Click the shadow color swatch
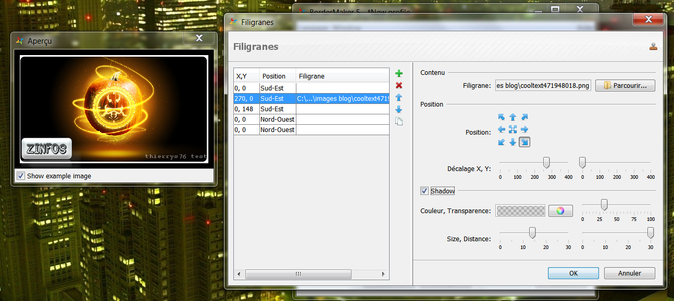The height and width of the screenshot is (301, 674). pos(520,211)
